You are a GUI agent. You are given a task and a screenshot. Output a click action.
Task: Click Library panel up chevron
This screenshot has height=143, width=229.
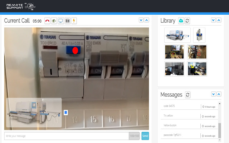click(x=219, y=20)
